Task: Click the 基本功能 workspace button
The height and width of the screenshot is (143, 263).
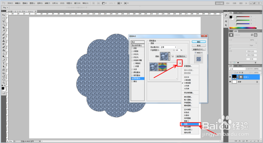Action: (x=220, y=3)
